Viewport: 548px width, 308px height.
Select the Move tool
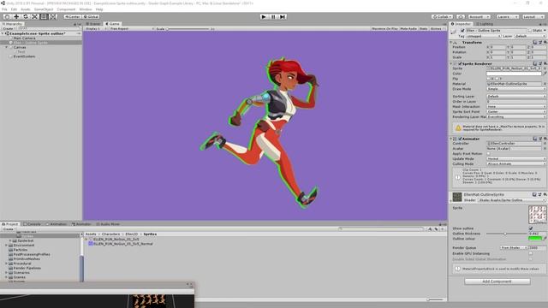(16, 17)
